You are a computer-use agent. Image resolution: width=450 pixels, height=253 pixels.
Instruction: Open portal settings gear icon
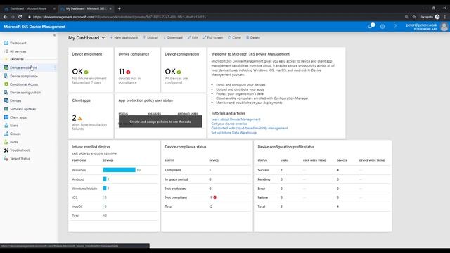[x=382, y=27]
